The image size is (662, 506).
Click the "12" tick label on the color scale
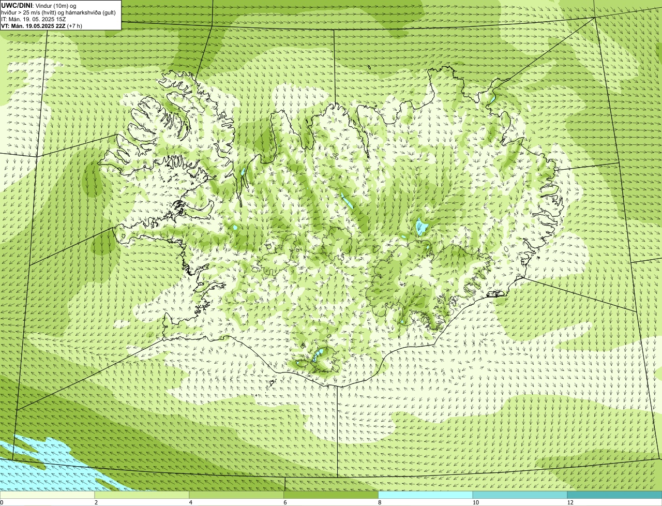[x=570, y=502]
